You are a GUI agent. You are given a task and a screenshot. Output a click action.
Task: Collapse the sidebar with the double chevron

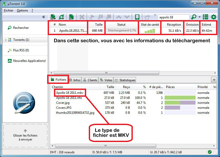(44, 17)
